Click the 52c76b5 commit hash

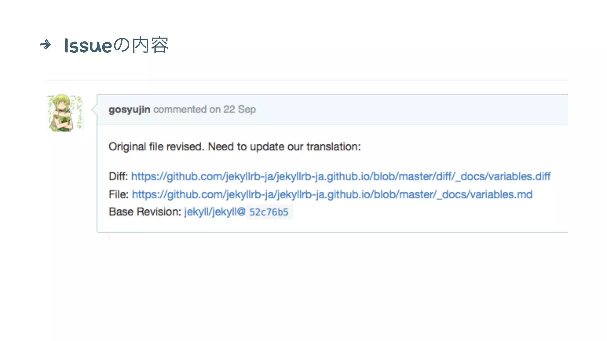point(269,212)
